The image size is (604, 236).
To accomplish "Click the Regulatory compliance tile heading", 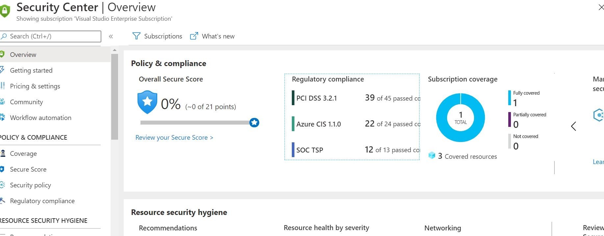I will click(x=328, y=79).
